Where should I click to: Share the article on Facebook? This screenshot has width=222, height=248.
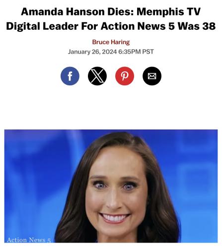tap(70, 76)
